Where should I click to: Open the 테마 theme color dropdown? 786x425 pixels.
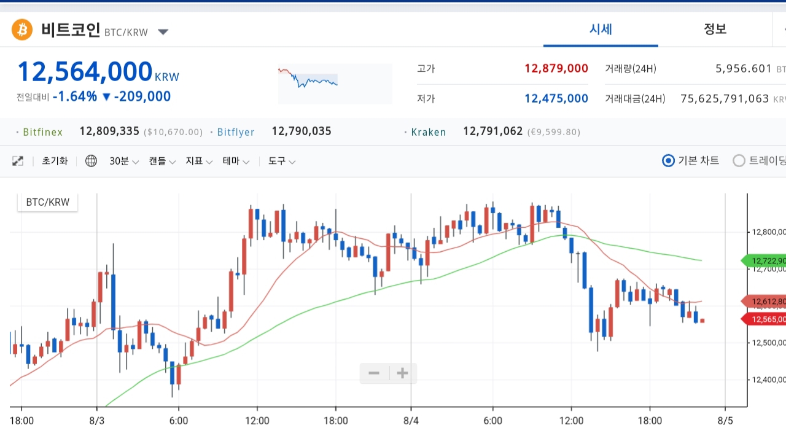pos(236,162)
